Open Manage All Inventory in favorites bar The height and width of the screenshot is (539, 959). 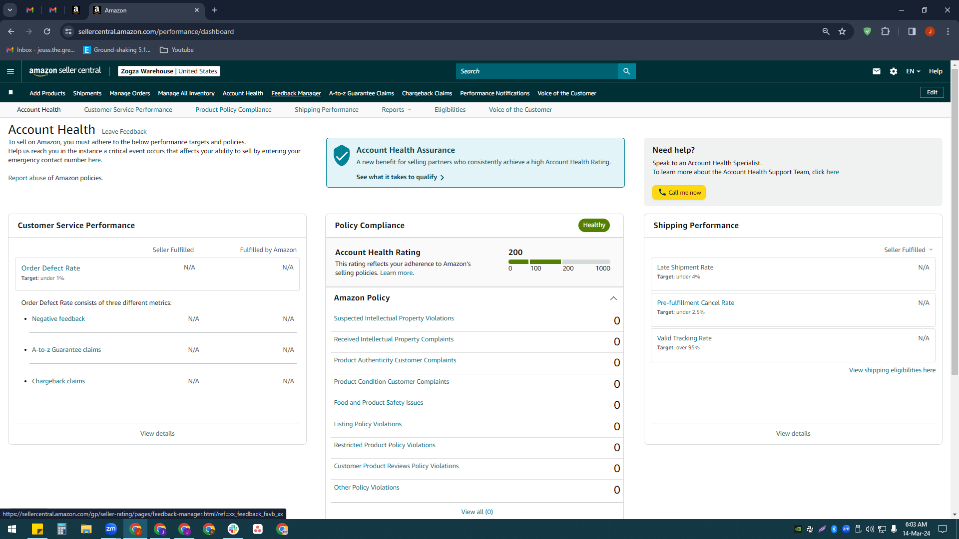[186, 93]
